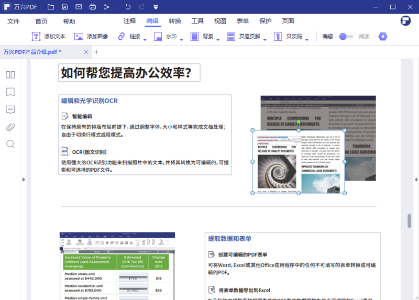Click the 创建可编辑的PDF表单 text
Image resolution: width=419 pixels, height=300 pixels.
click(242, 254)
